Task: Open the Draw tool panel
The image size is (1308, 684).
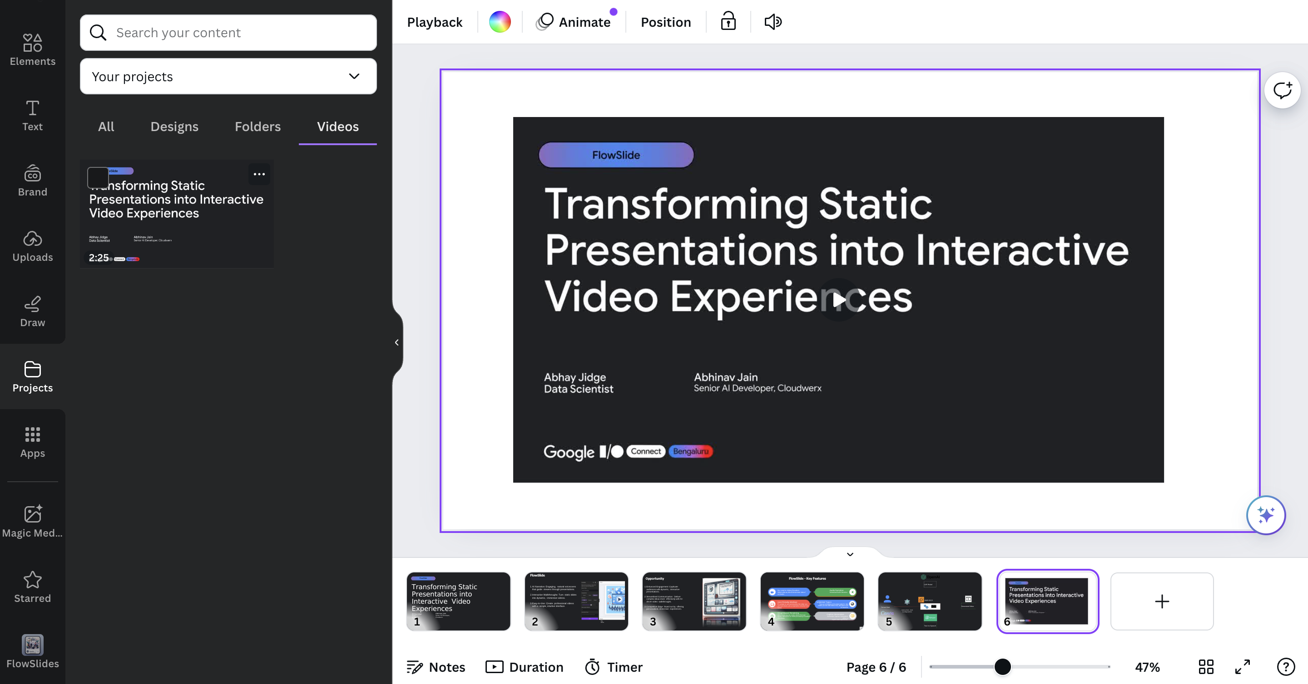Action: (33, 311)
